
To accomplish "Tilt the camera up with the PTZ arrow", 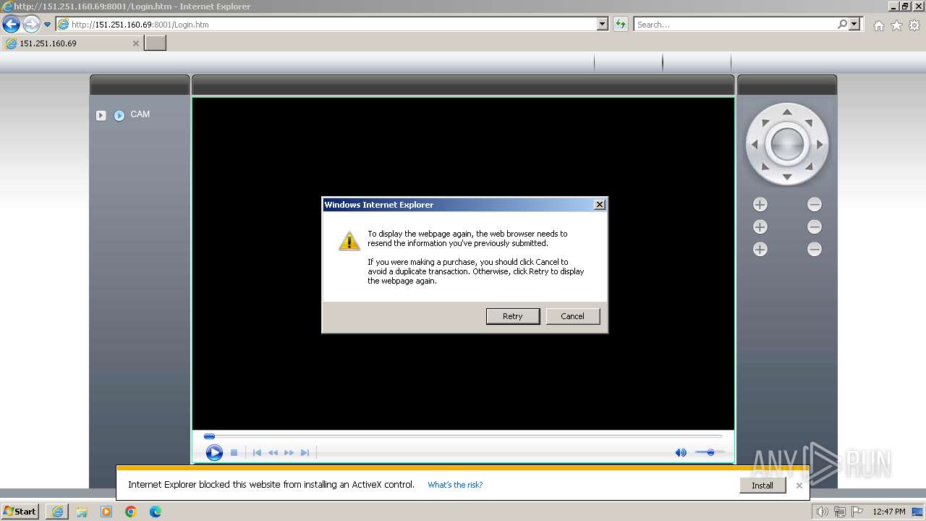I will 787,112.
